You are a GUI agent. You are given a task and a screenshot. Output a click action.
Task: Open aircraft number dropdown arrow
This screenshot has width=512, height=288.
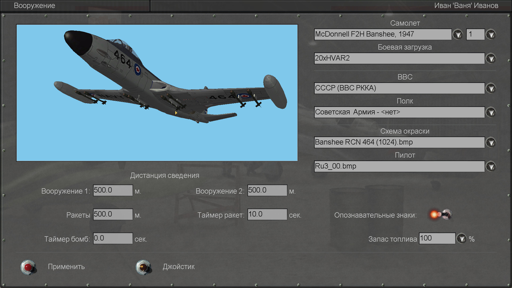click(491, 34)
